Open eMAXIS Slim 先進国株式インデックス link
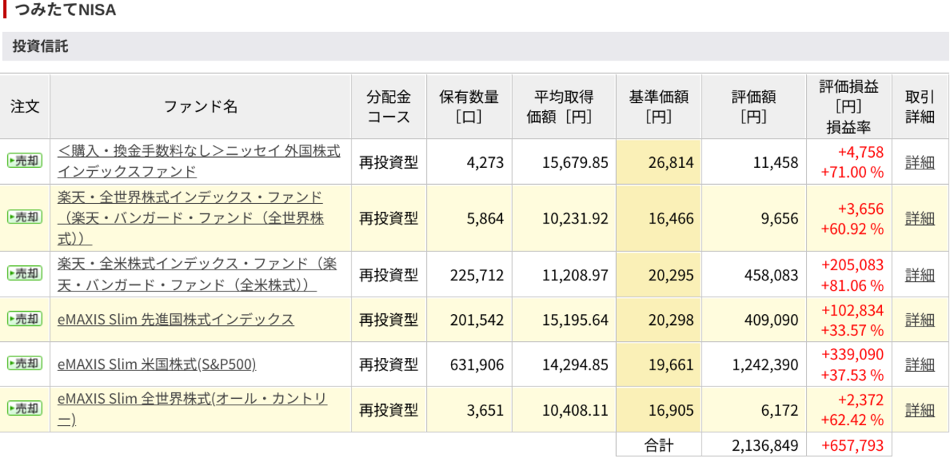The image size is (950, 458). [x=175, y=319]
